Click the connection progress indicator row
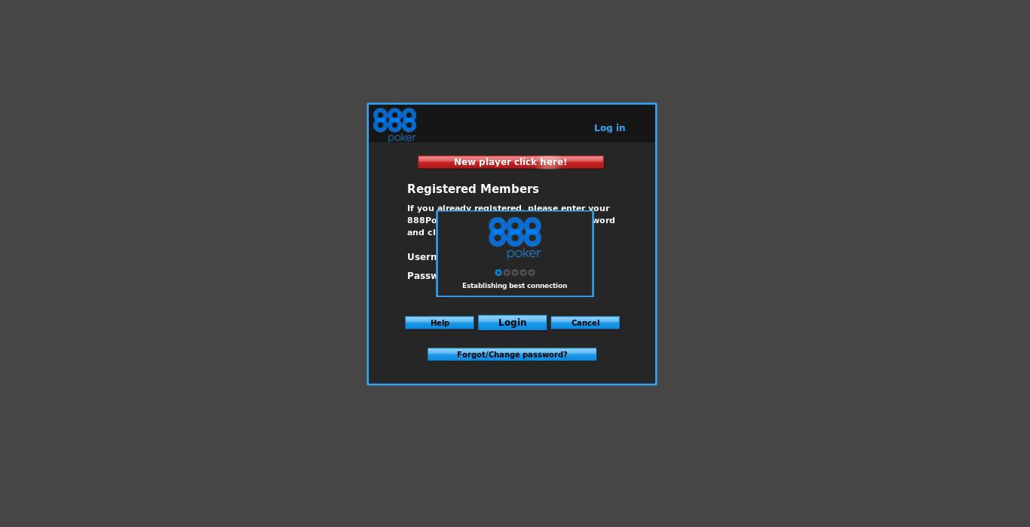Screen dimensions: 1030x527 click(x=515, y=273)
